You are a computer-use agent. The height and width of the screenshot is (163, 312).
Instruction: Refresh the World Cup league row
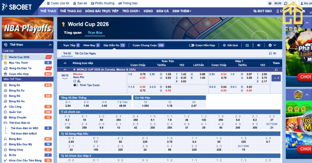pos(276,70)
